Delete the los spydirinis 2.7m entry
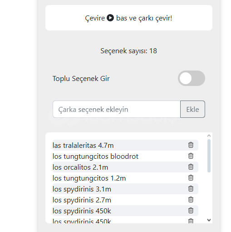Viewport: 231px width, 232px height. point(191,200)
